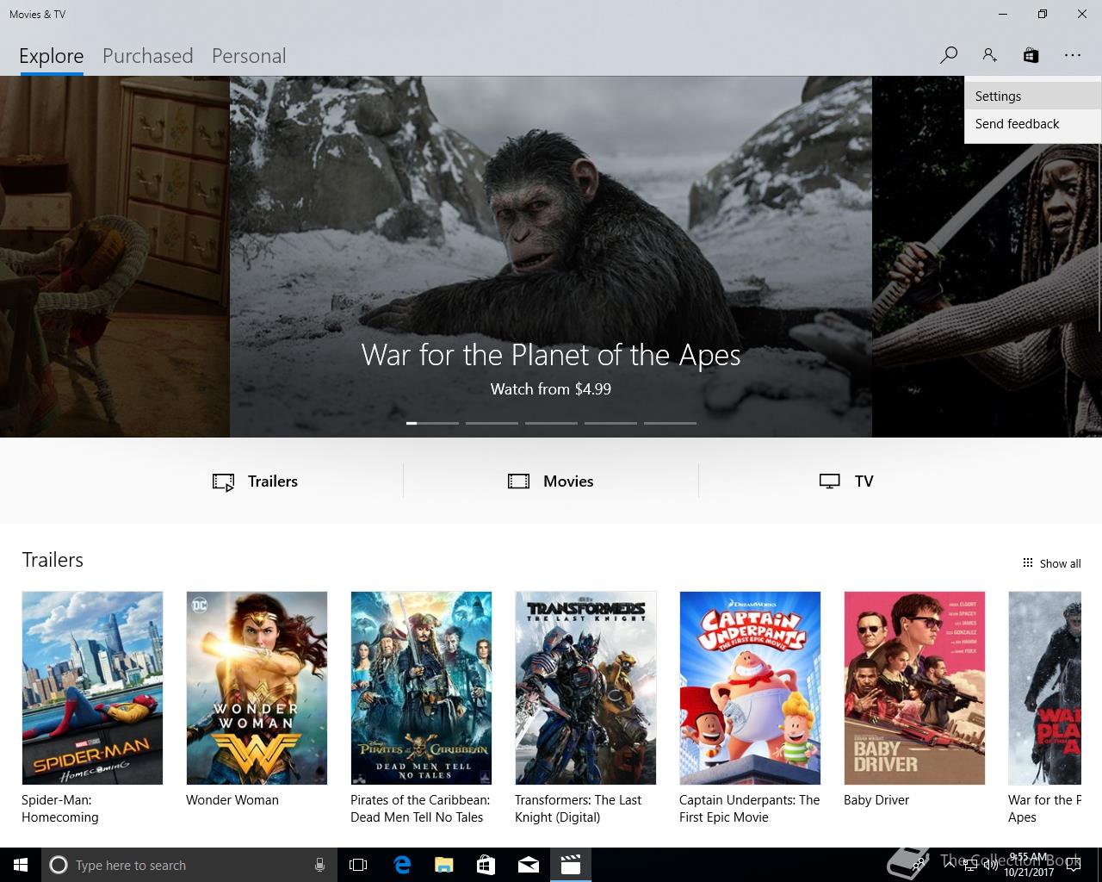1102x882 pixels.
Task: Open the Trailers category button
Action: 256,481
